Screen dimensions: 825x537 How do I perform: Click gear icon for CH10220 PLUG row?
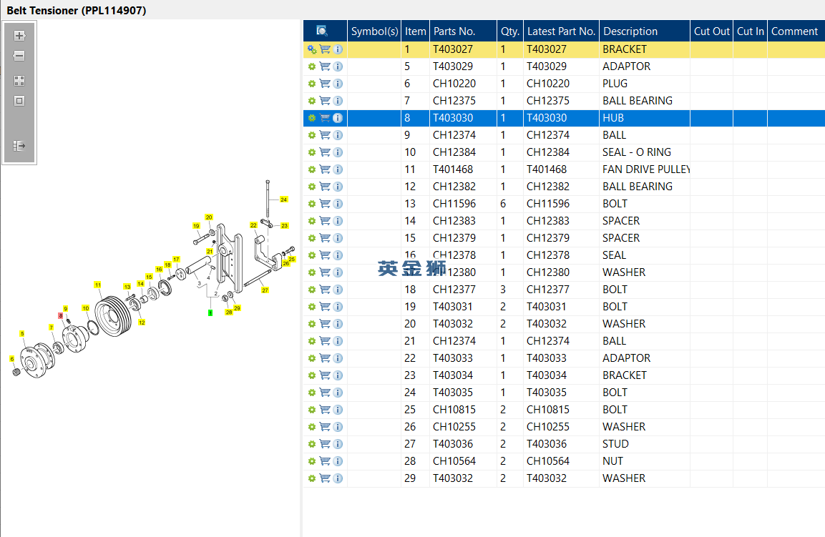(x=312, y=84)
